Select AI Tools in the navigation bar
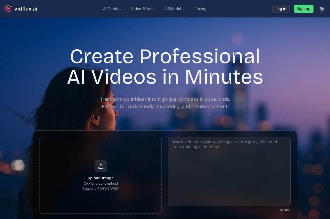Image resolution: width=330 pixels, height=219 pixels. [110, 9]
